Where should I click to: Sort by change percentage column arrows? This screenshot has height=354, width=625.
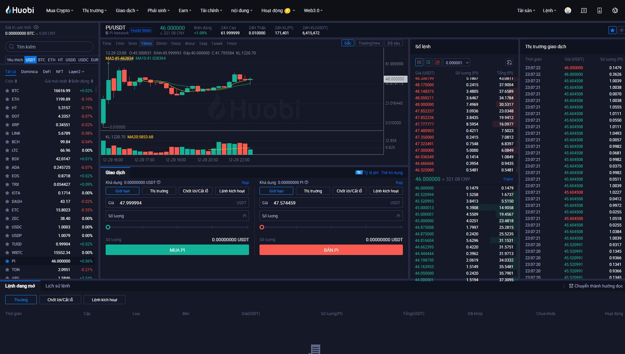click(92, 81)
